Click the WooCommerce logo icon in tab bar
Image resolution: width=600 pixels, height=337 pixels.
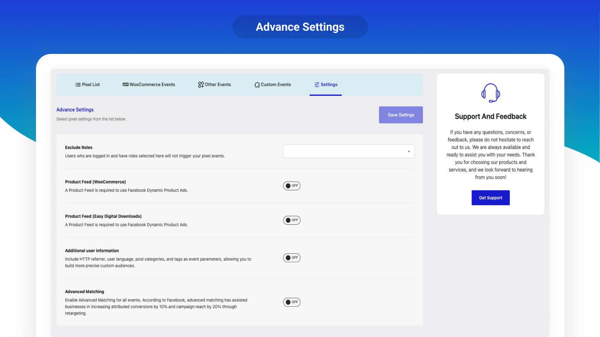coord(126,85)
